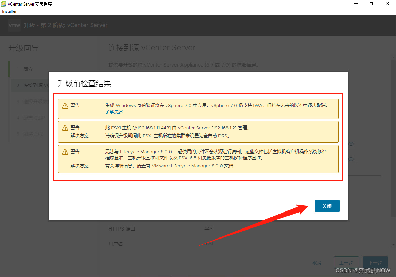Click the 解决方案 label in the ESXi warning
396x277 pixels.
tap(79, 136)
